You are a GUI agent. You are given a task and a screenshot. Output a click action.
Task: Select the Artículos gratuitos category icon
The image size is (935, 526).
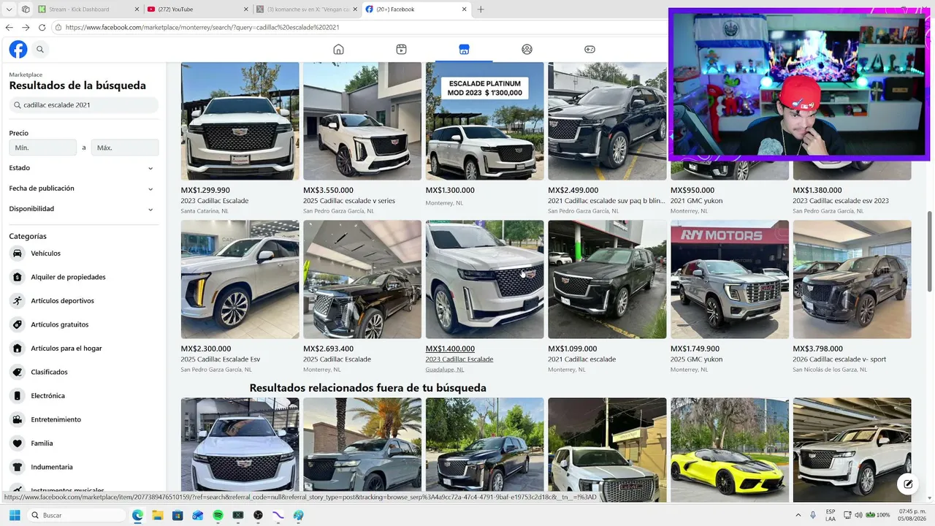(x=17, y=324)
